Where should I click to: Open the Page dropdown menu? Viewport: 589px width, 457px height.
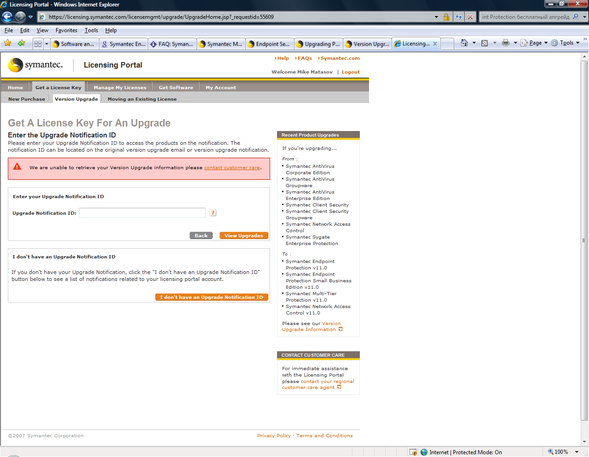pos(534,43)
